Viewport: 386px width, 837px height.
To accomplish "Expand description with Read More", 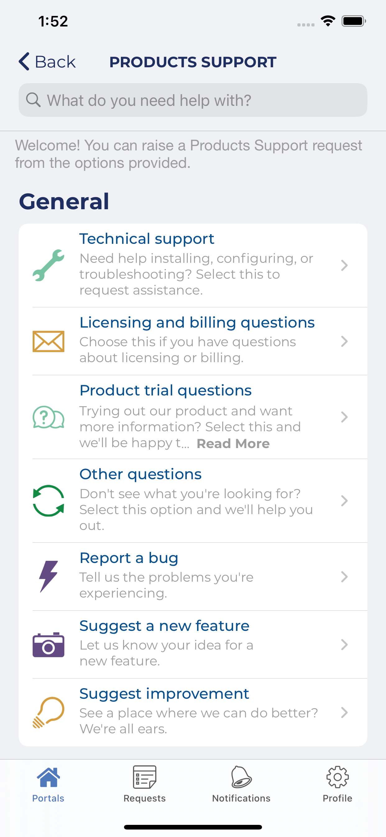I will (x=233, y=443).
